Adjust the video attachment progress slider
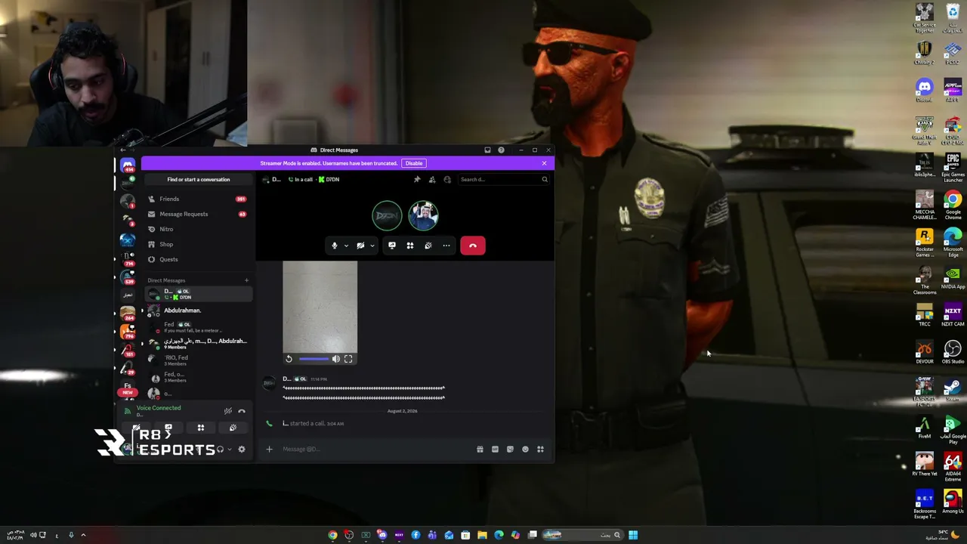The height and width of the screenshot is (544, 967). click(314, 359)
